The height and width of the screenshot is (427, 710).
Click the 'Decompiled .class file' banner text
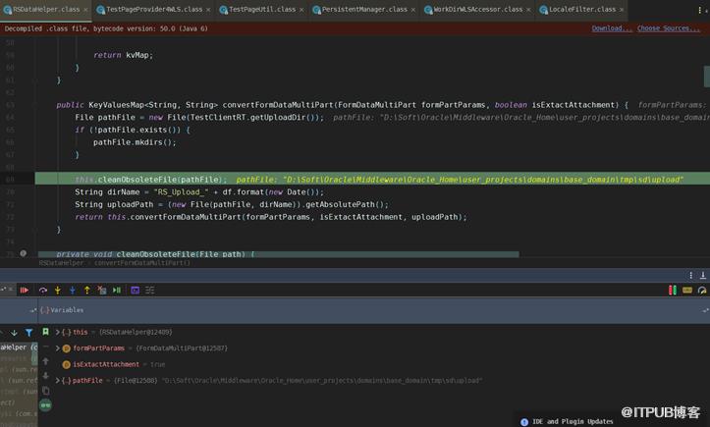click(x=106, y=28)
